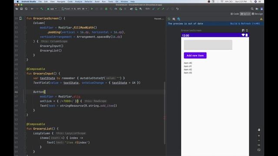Screen dimensions: 278x156
Task: Open the Analyze menu
Action: click(79, 2)
